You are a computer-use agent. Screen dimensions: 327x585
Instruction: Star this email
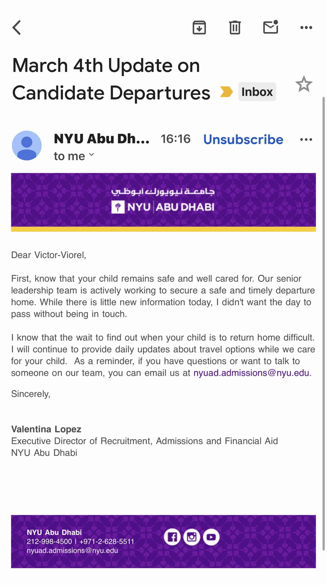304,84
